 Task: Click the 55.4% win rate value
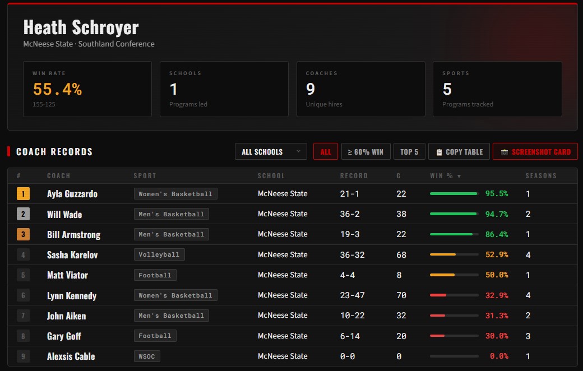[x=57, y=89]
